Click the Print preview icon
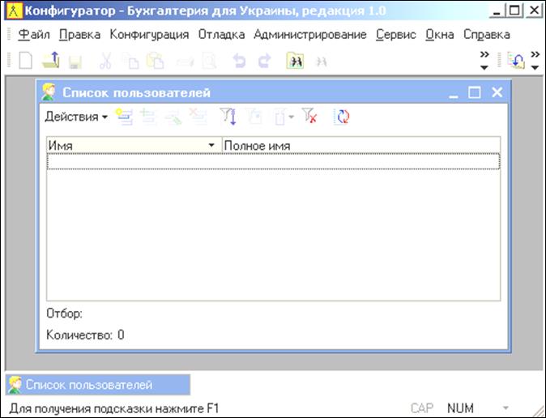 coord(209,62)
